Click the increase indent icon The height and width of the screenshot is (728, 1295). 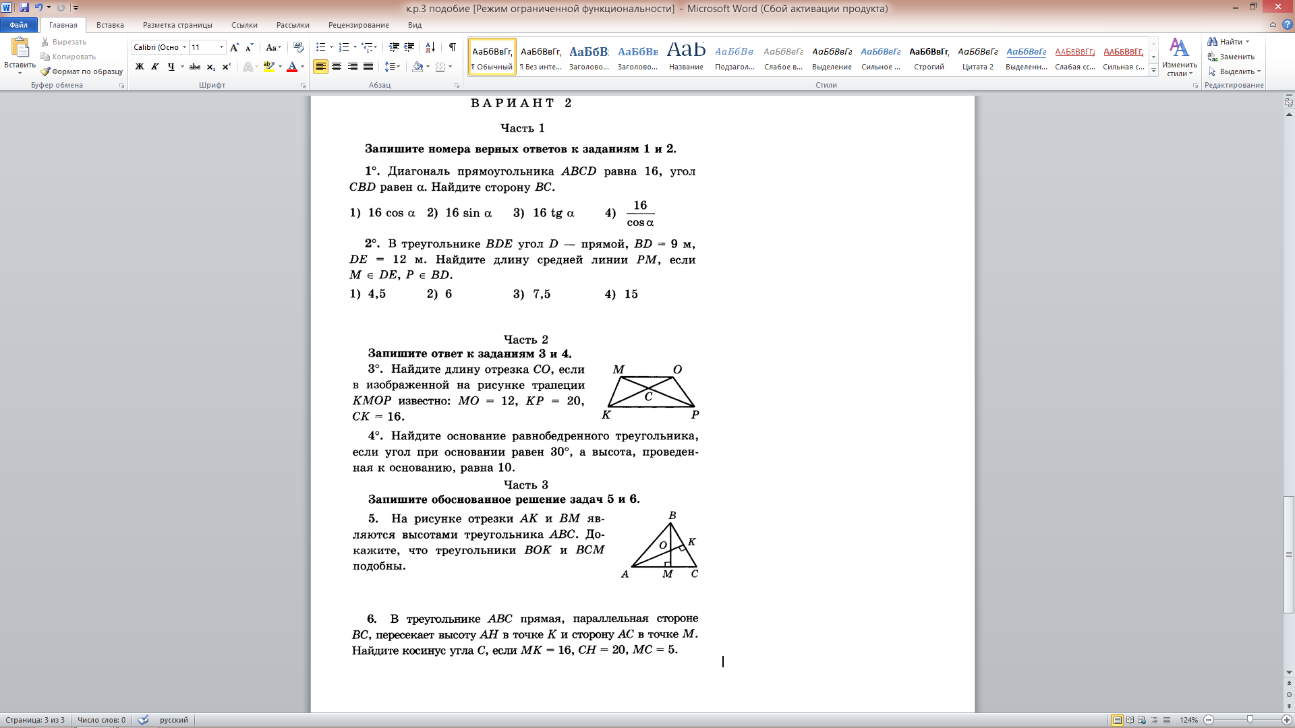coord(409,47)
